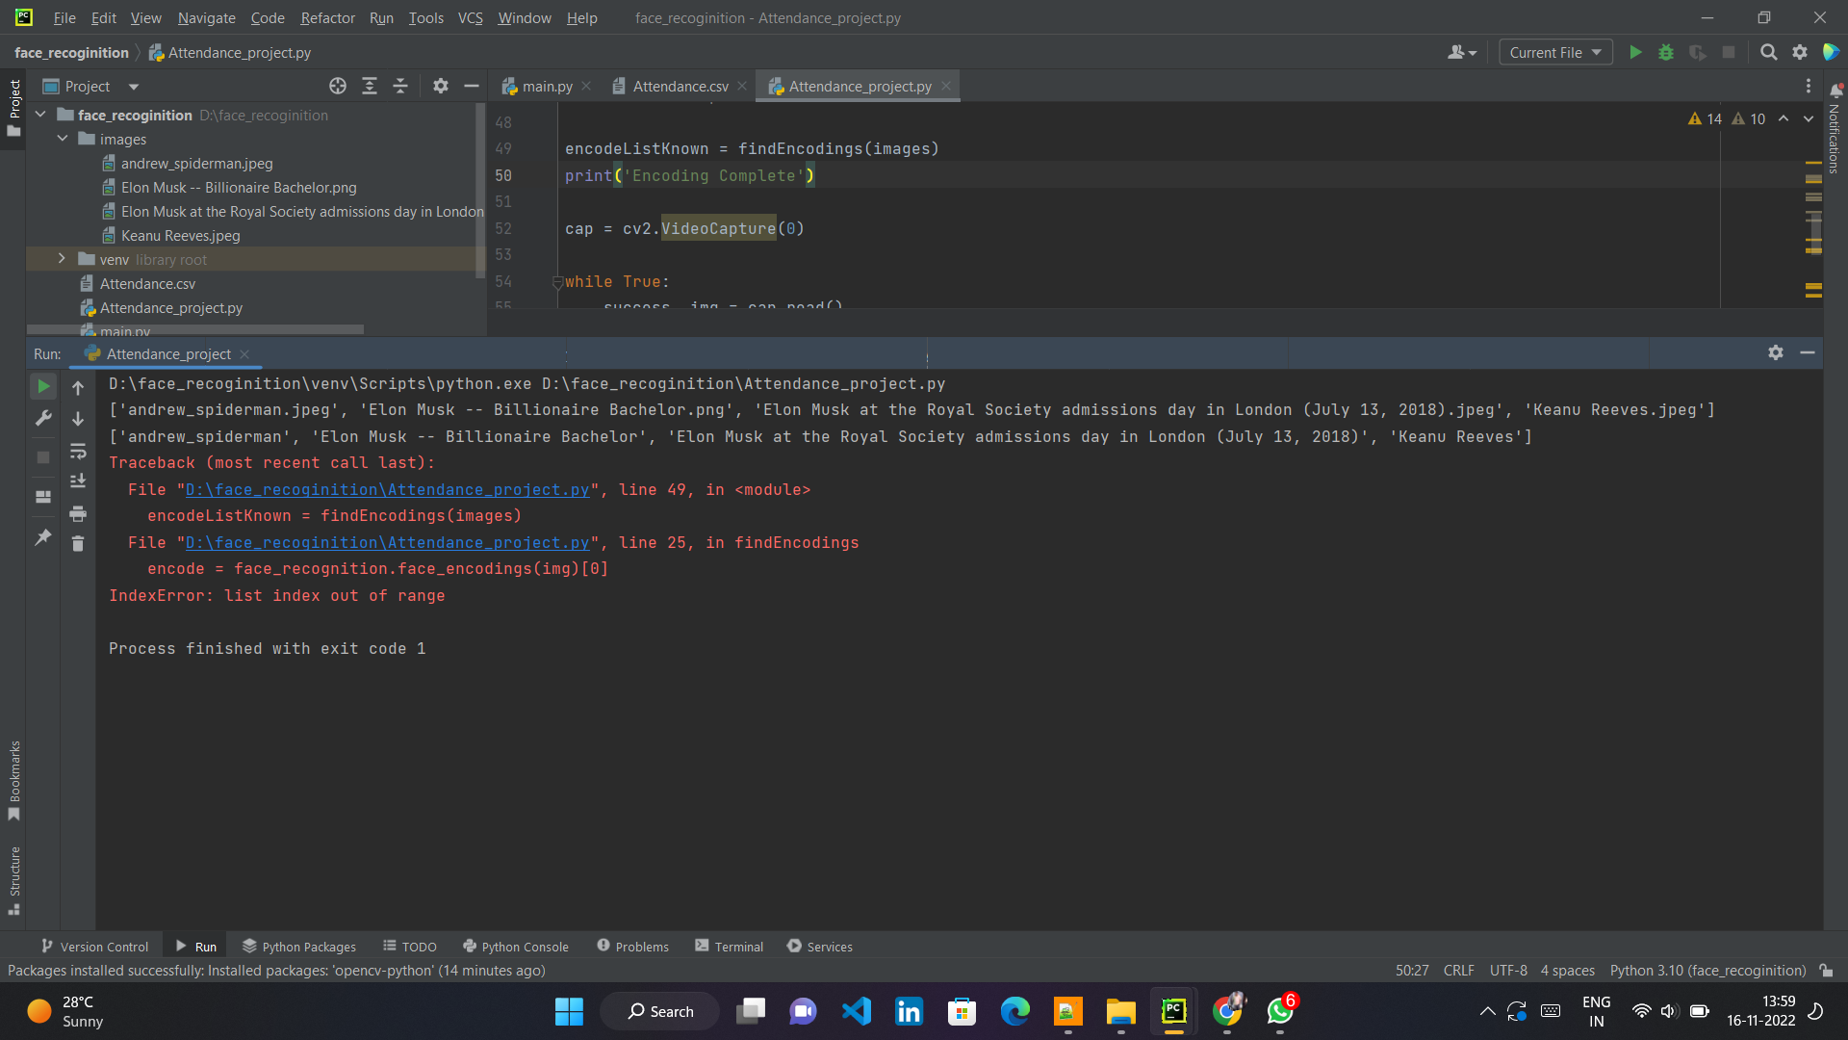Open traceback link for line 25
The height and width of the screenshot is (1040, 1848).
click(387, 542)
